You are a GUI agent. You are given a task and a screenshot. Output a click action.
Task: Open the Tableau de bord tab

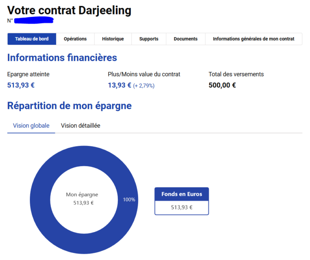32,39
